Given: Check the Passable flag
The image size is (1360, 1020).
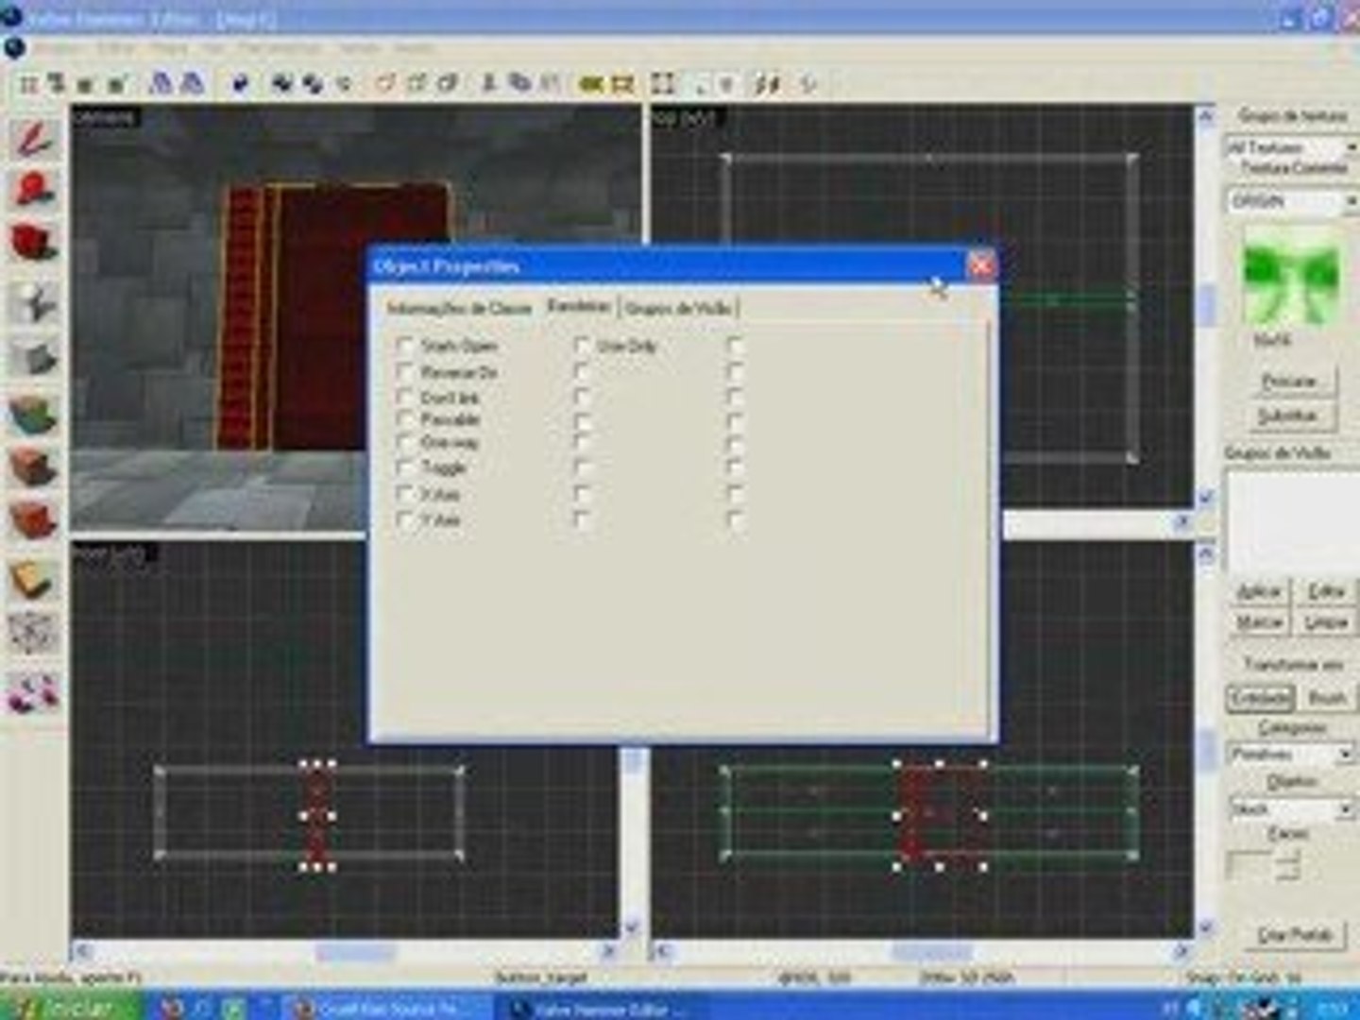Looking at the screenshot, I should 405,419.
